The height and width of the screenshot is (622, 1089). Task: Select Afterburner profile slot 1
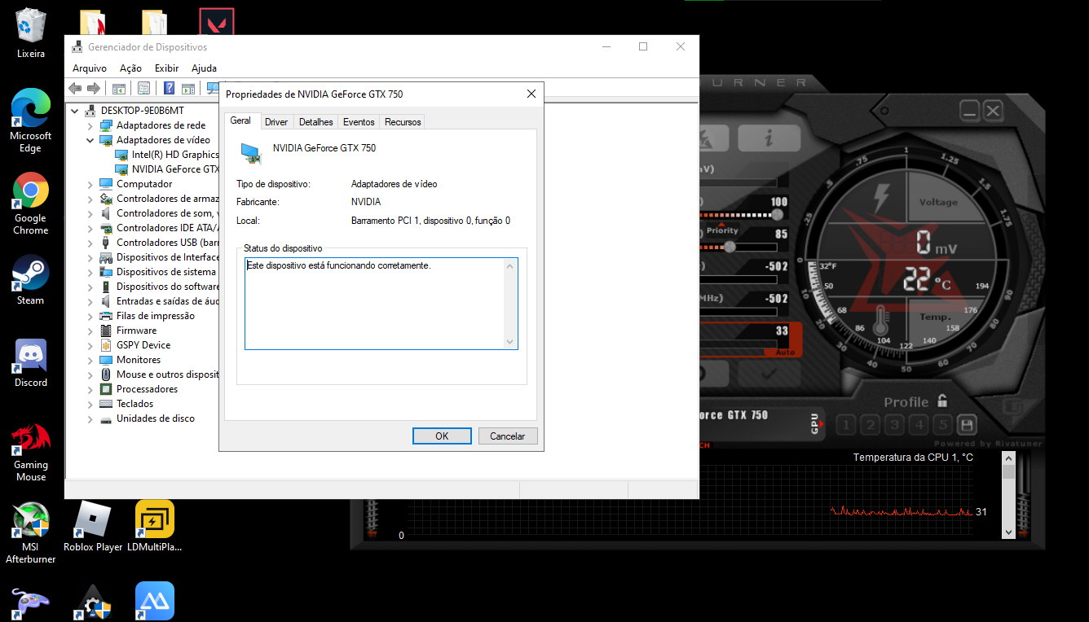pyautogui.click(x=846, y=425)
